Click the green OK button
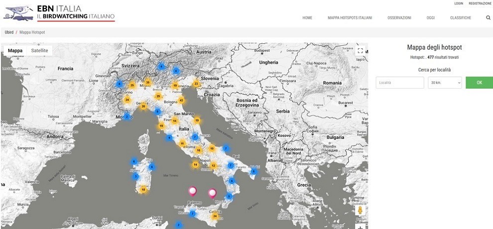 click(479, 83)
